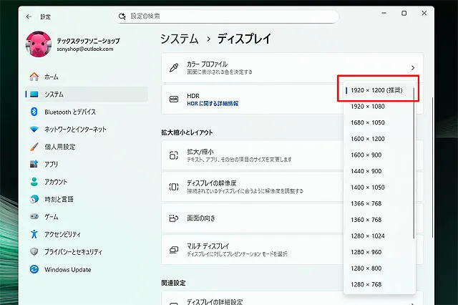Click the HDR details link

(x=213, y=104)
